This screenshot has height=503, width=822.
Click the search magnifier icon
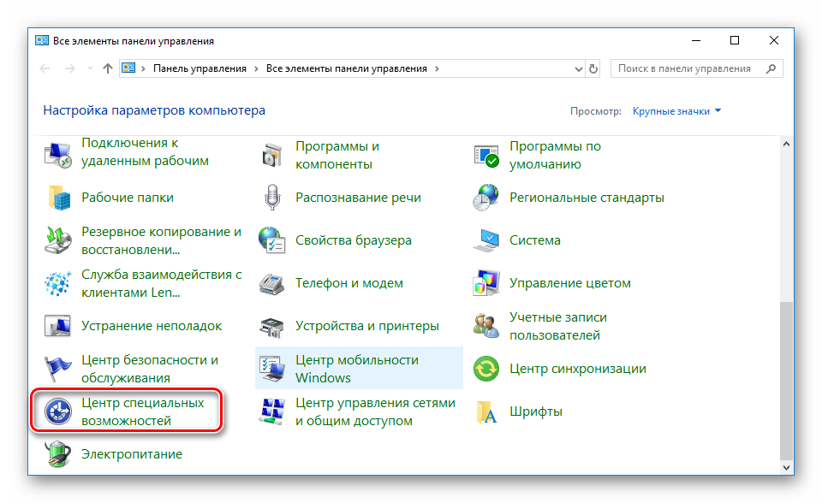coord(771,68)
